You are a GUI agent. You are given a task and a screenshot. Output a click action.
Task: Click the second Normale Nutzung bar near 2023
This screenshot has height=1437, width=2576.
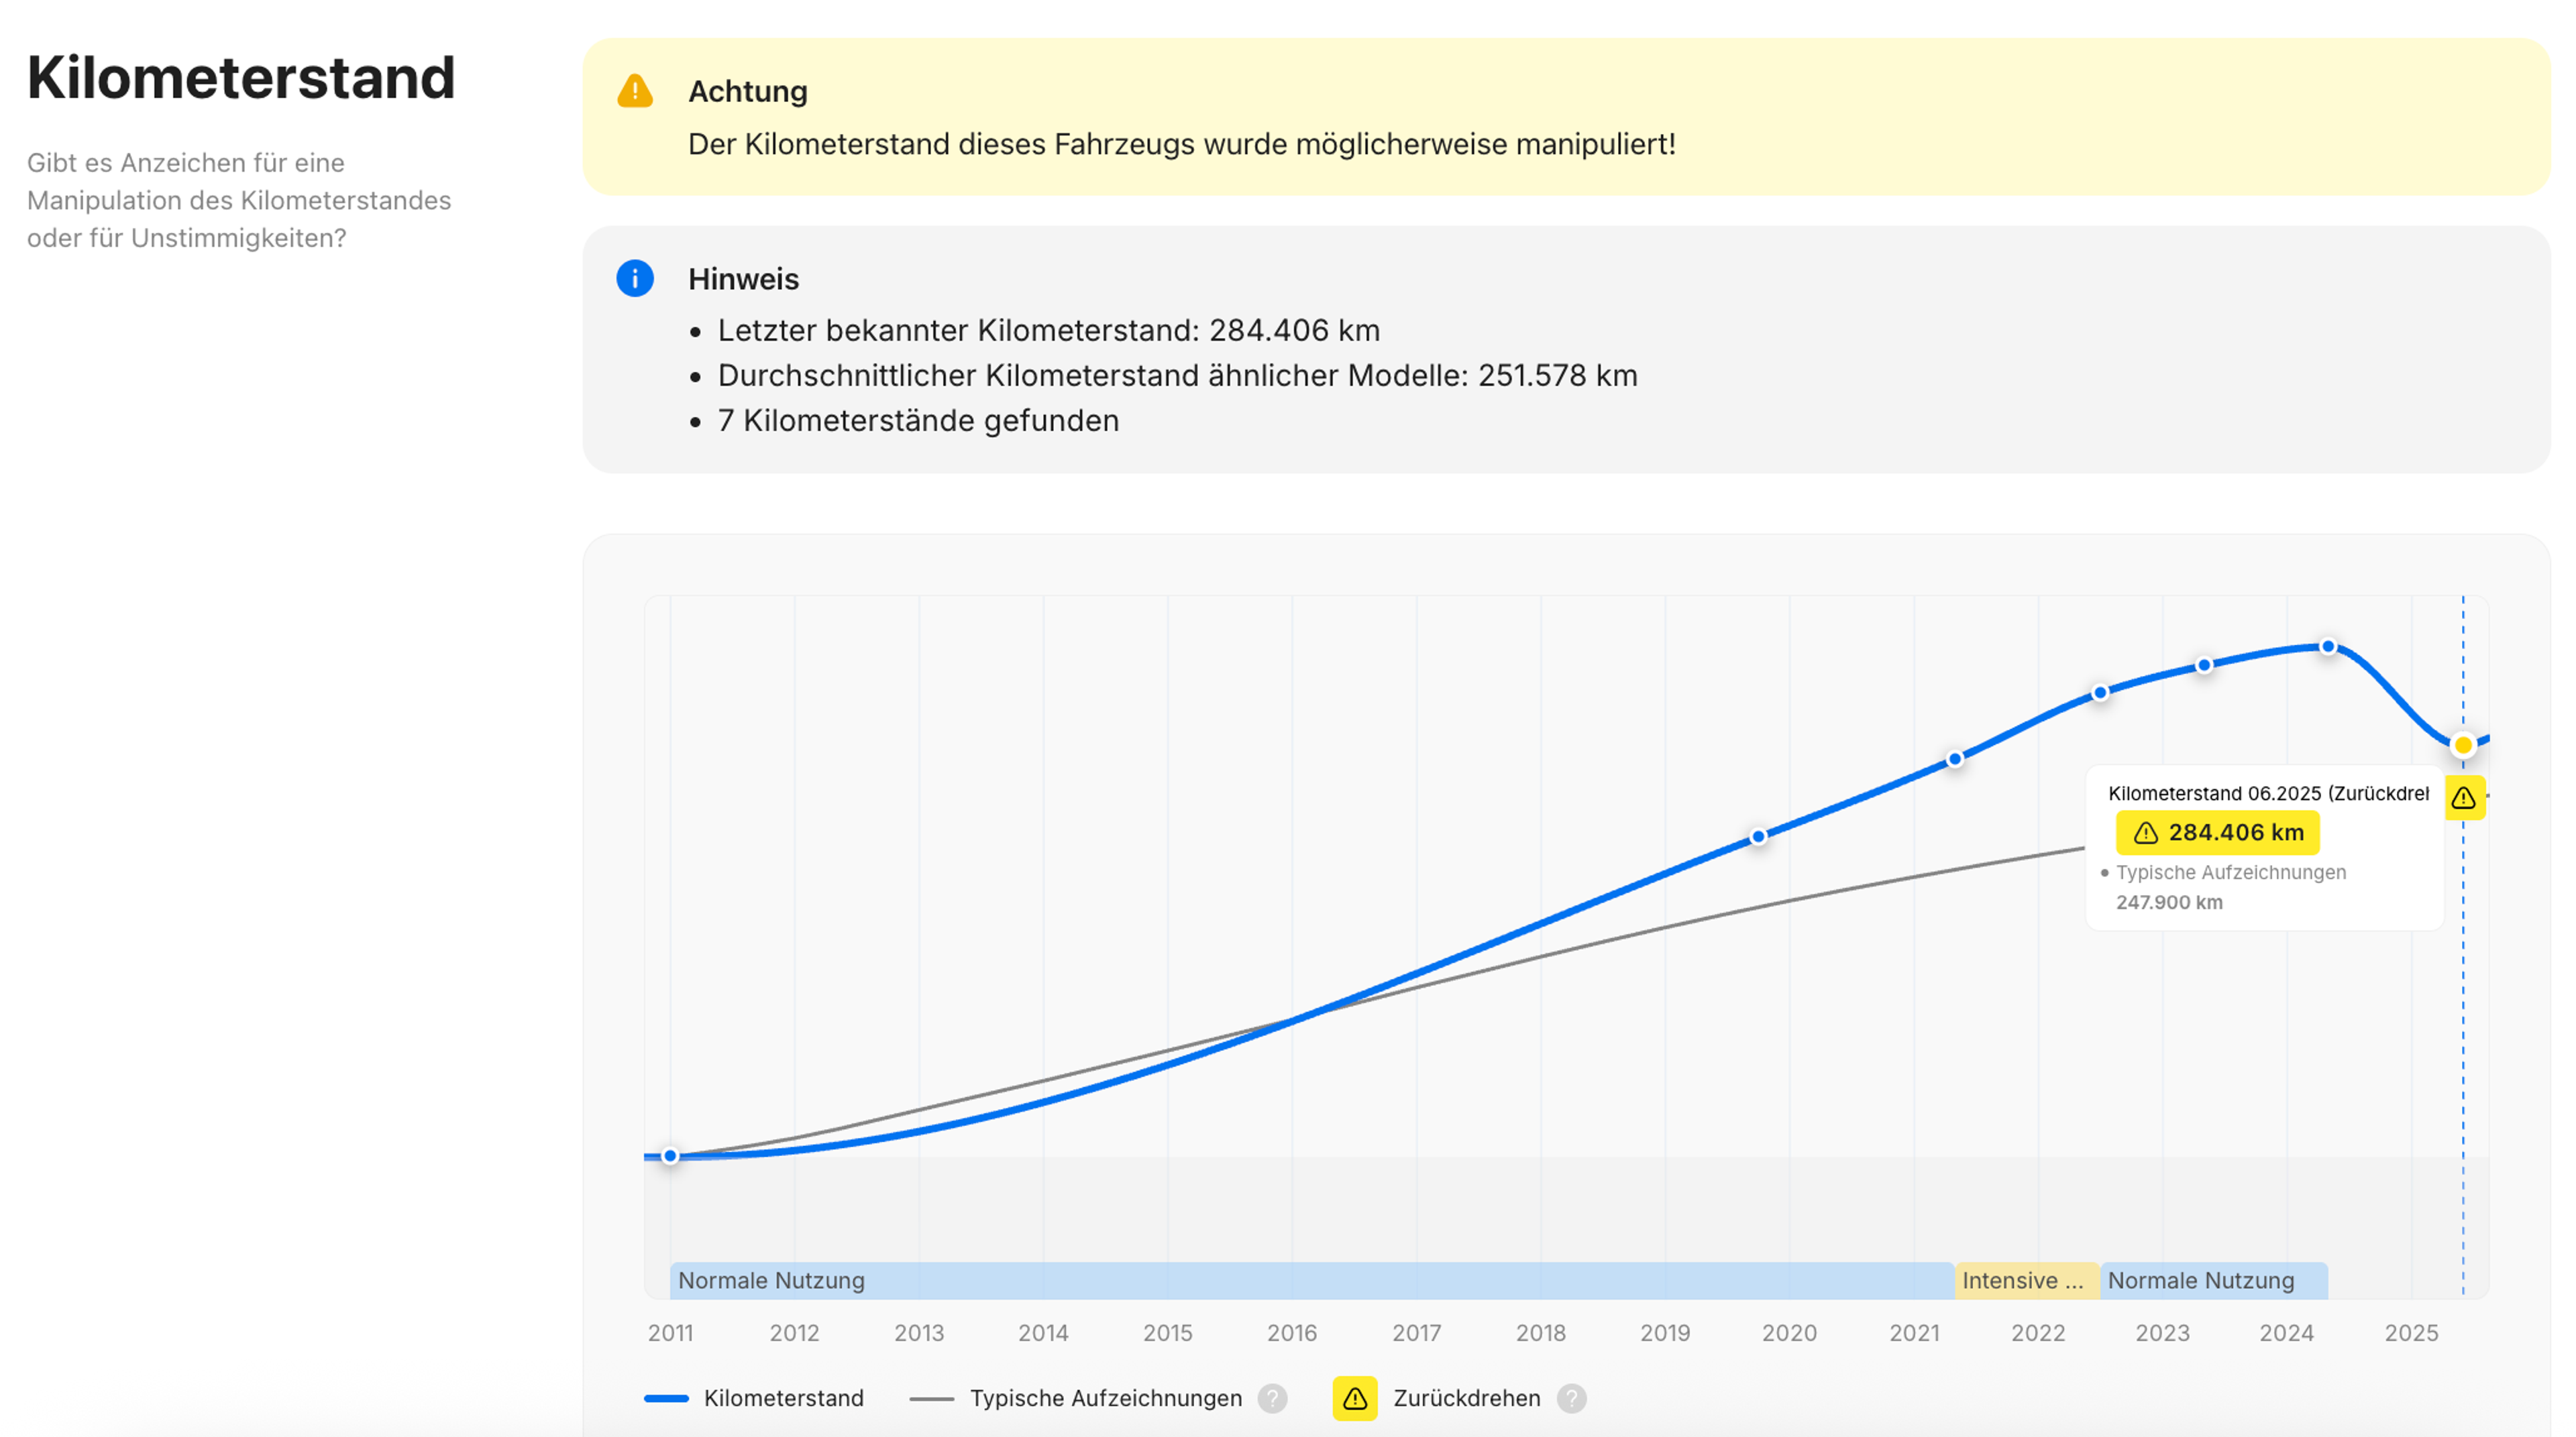2214,1280
